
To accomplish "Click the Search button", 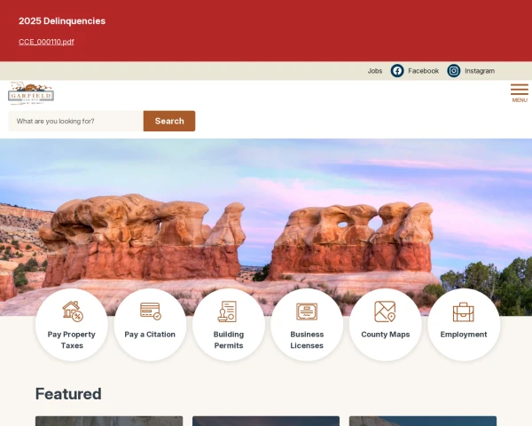I will click(x=169, y=121).
